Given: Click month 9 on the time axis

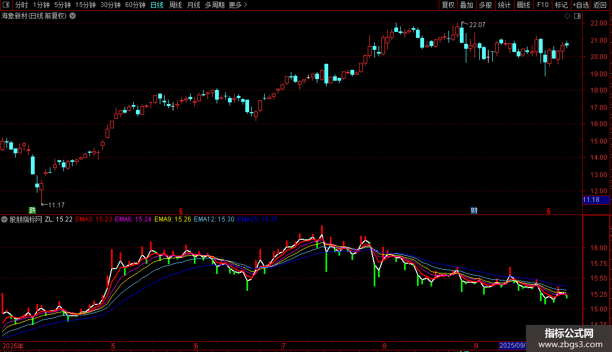Looking at the screenshot, I should point(476,346).
